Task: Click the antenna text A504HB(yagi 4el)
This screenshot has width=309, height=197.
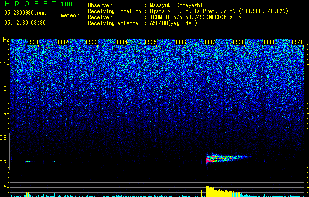Action: point(173,23)
